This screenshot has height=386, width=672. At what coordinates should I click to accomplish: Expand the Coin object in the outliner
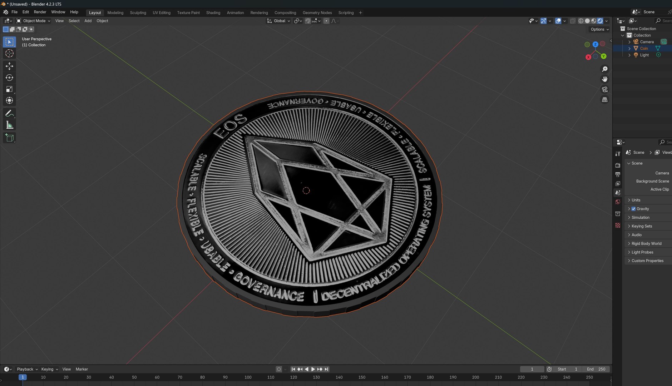tap(629, 48)
